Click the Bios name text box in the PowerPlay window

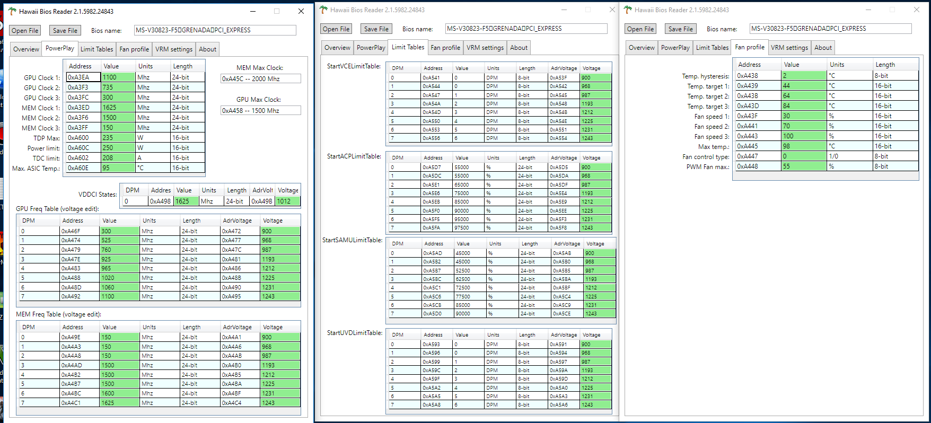(215, 30)
